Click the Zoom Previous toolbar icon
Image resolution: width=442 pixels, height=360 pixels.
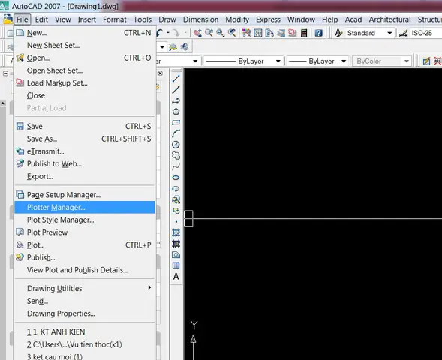[x=232, y=33]
